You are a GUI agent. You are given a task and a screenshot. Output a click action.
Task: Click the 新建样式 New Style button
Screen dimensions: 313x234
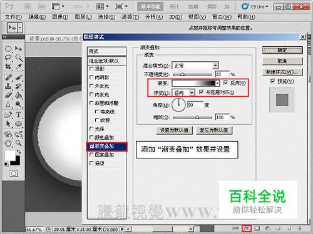pos(282,72)
